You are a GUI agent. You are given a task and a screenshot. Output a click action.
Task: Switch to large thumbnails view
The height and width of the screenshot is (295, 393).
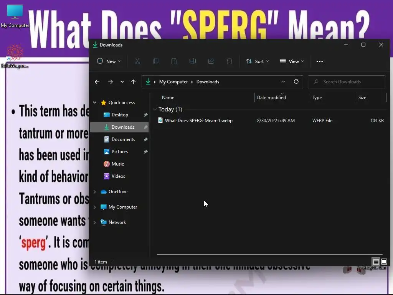(384, 262)
